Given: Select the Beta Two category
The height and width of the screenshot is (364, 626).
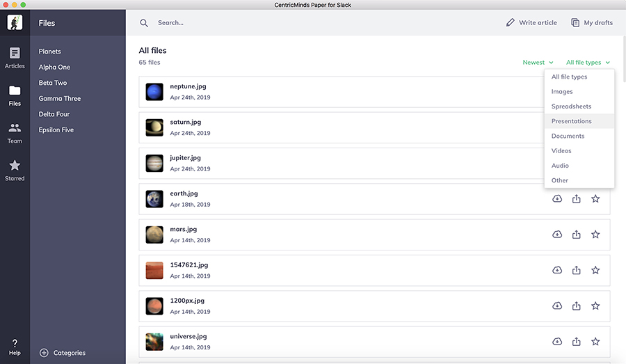Looking at the screenshot, I should [53, 83].
